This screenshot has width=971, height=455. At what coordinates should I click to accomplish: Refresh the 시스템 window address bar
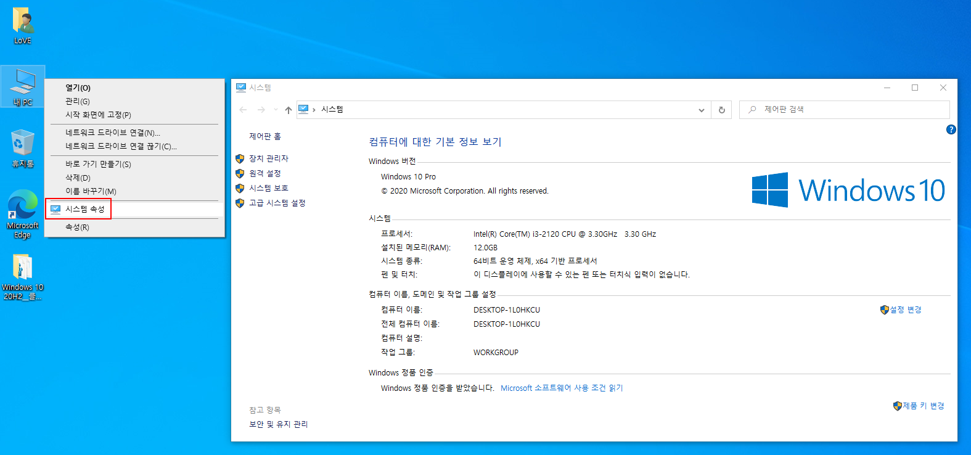tap(722, 110)
